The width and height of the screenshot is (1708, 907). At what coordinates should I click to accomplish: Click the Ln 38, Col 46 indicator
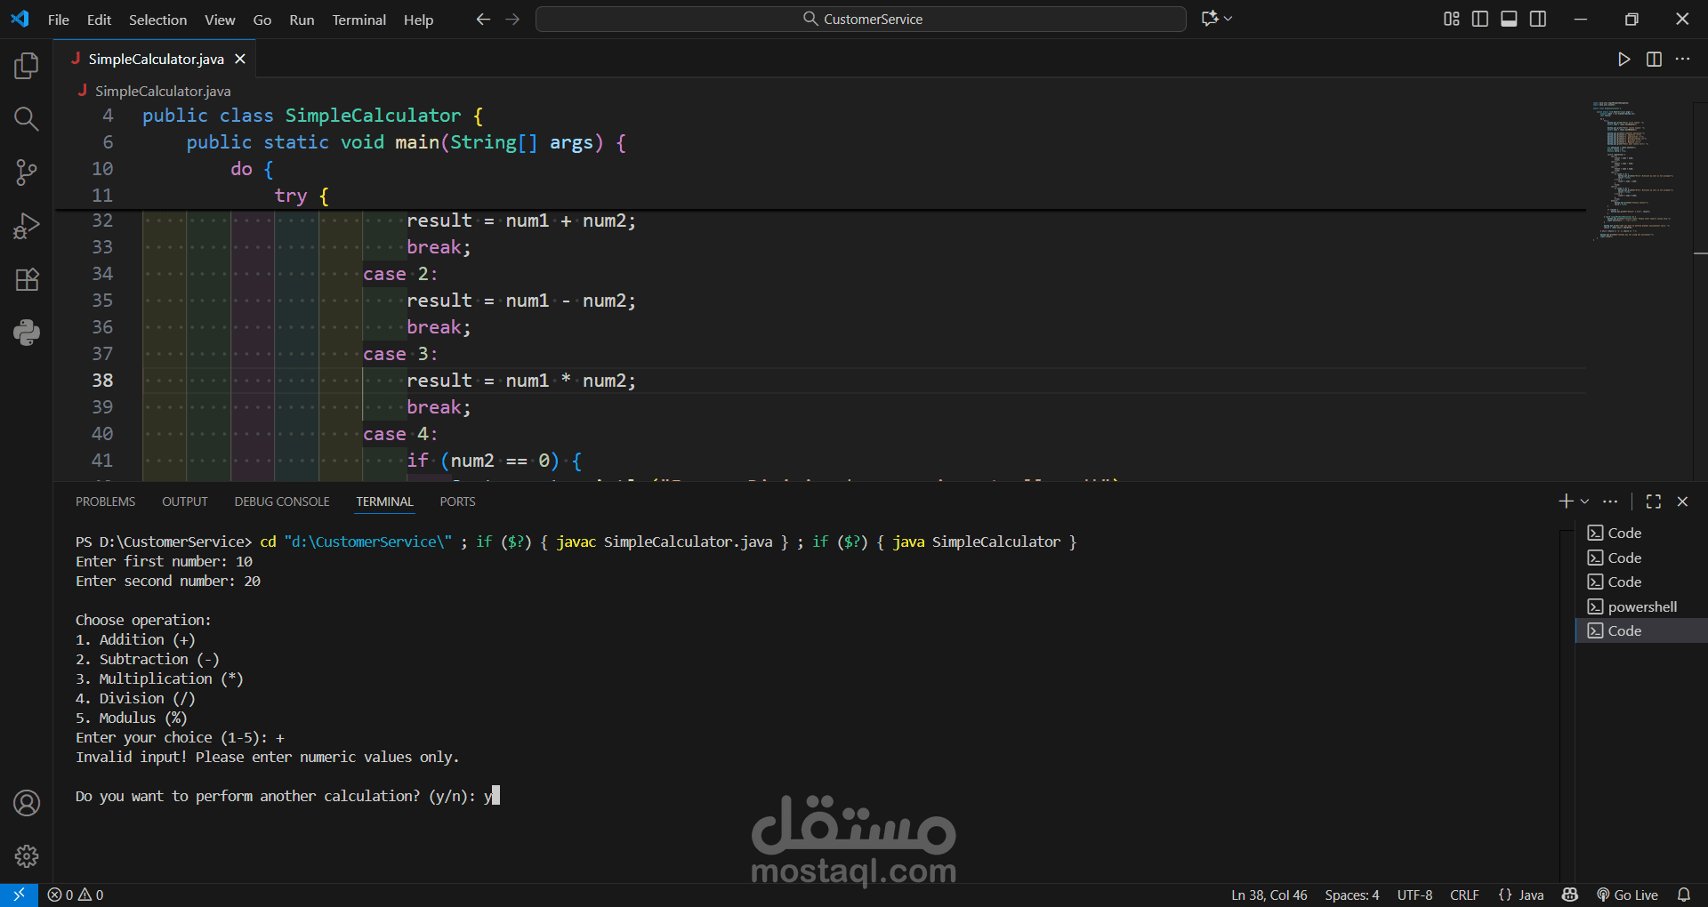(1269, 895)
